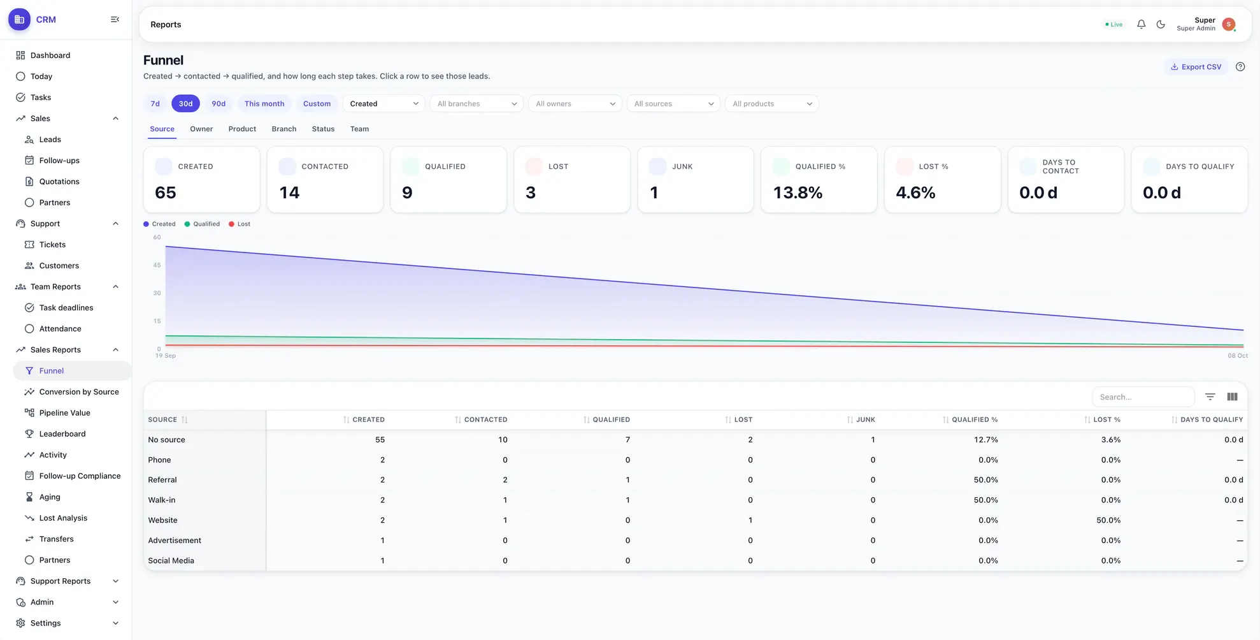
Task: Select the 30d range
Action: tap(185, 104)
